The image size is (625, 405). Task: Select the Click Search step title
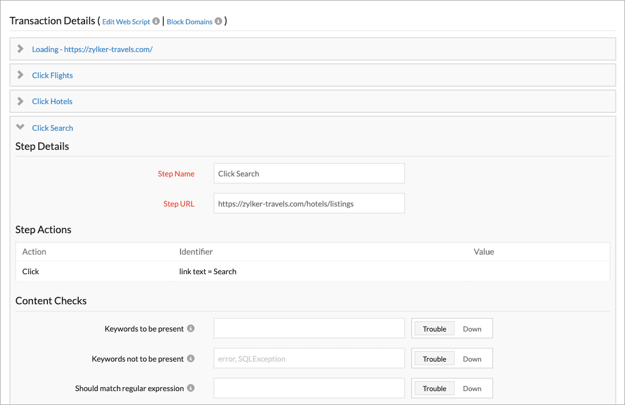pos(52,127)
